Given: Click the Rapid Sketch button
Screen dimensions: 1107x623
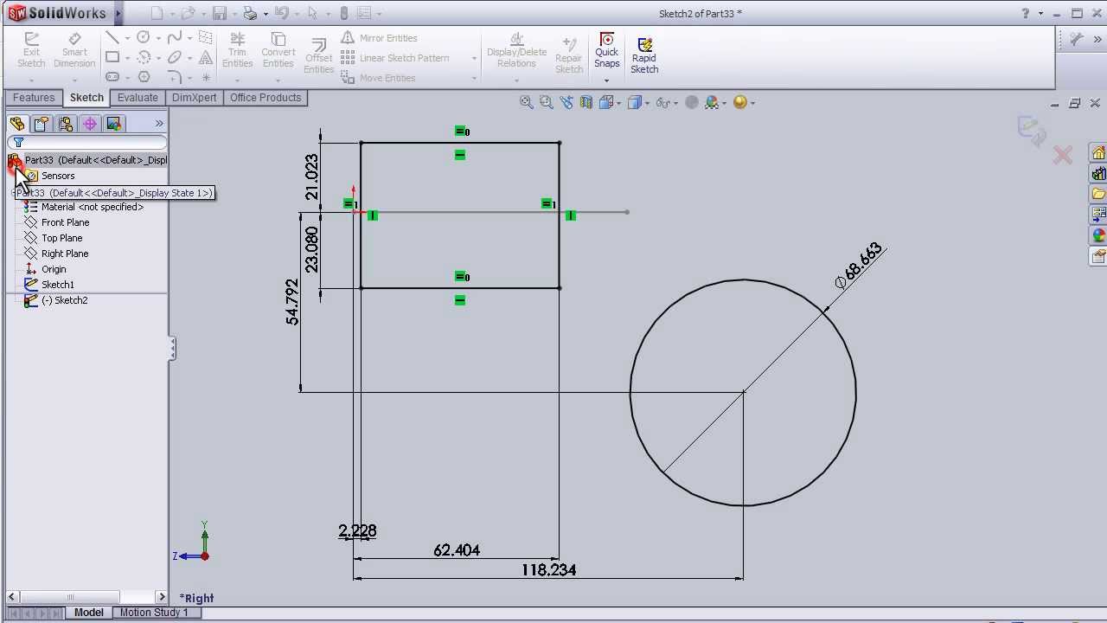Looking at the screenshot, I should (643, 52).
